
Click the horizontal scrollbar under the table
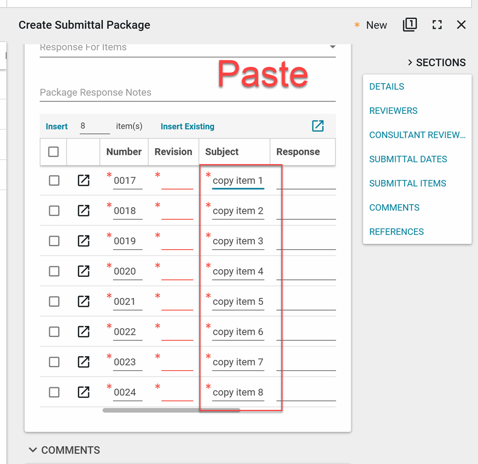pos(171,410)
